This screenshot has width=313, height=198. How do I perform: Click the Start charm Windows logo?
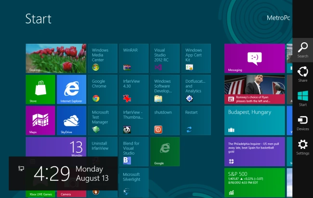302,96
